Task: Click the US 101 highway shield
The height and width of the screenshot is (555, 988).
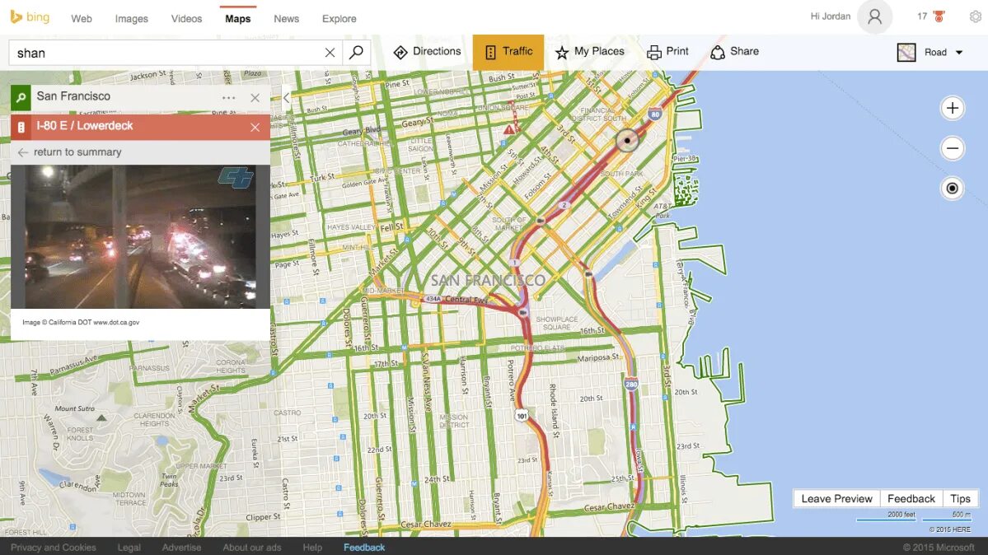Action: click(522, 415)
